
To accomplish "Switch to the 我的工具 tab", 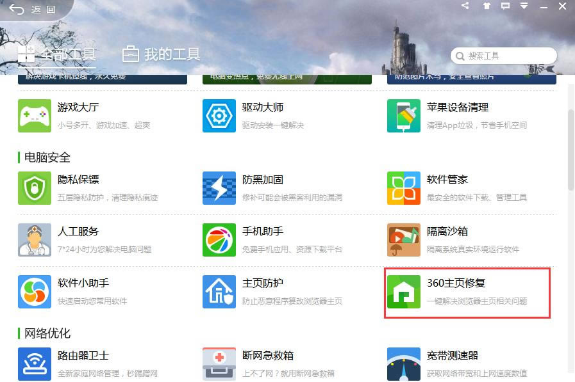I will click(x=160, y=54).
